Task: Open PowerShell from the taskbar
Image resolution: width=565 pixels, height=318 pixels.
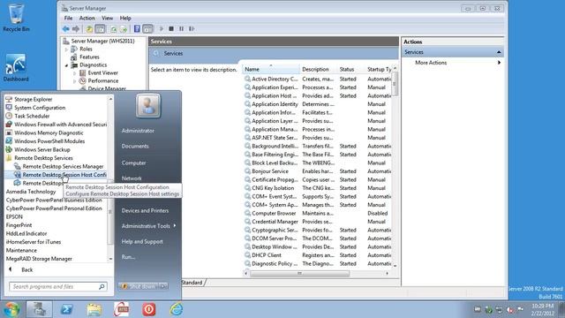Action: click(x=66, y=309)
